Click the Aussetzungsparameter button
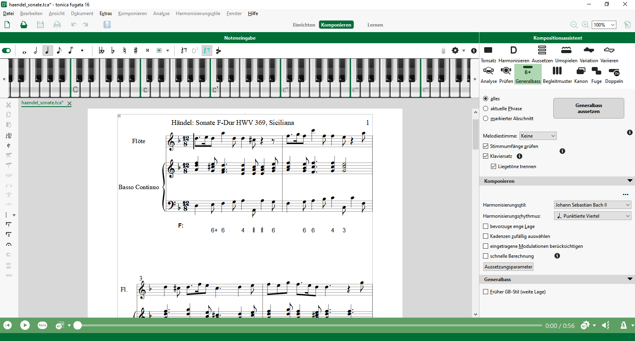635x341 pixels. pyautogui.click(x=508, y=267)
